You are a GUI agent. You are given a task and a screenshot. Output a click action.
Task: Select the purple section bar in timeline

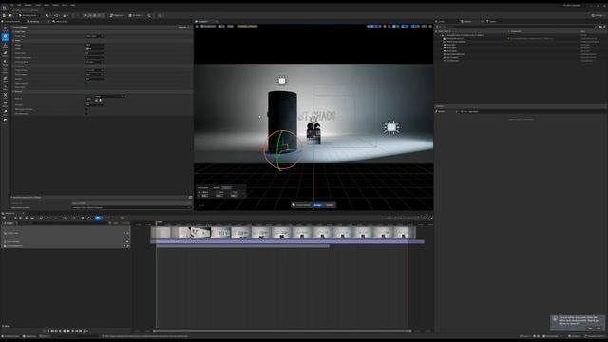pyautogui.click(x=287, y=241)
